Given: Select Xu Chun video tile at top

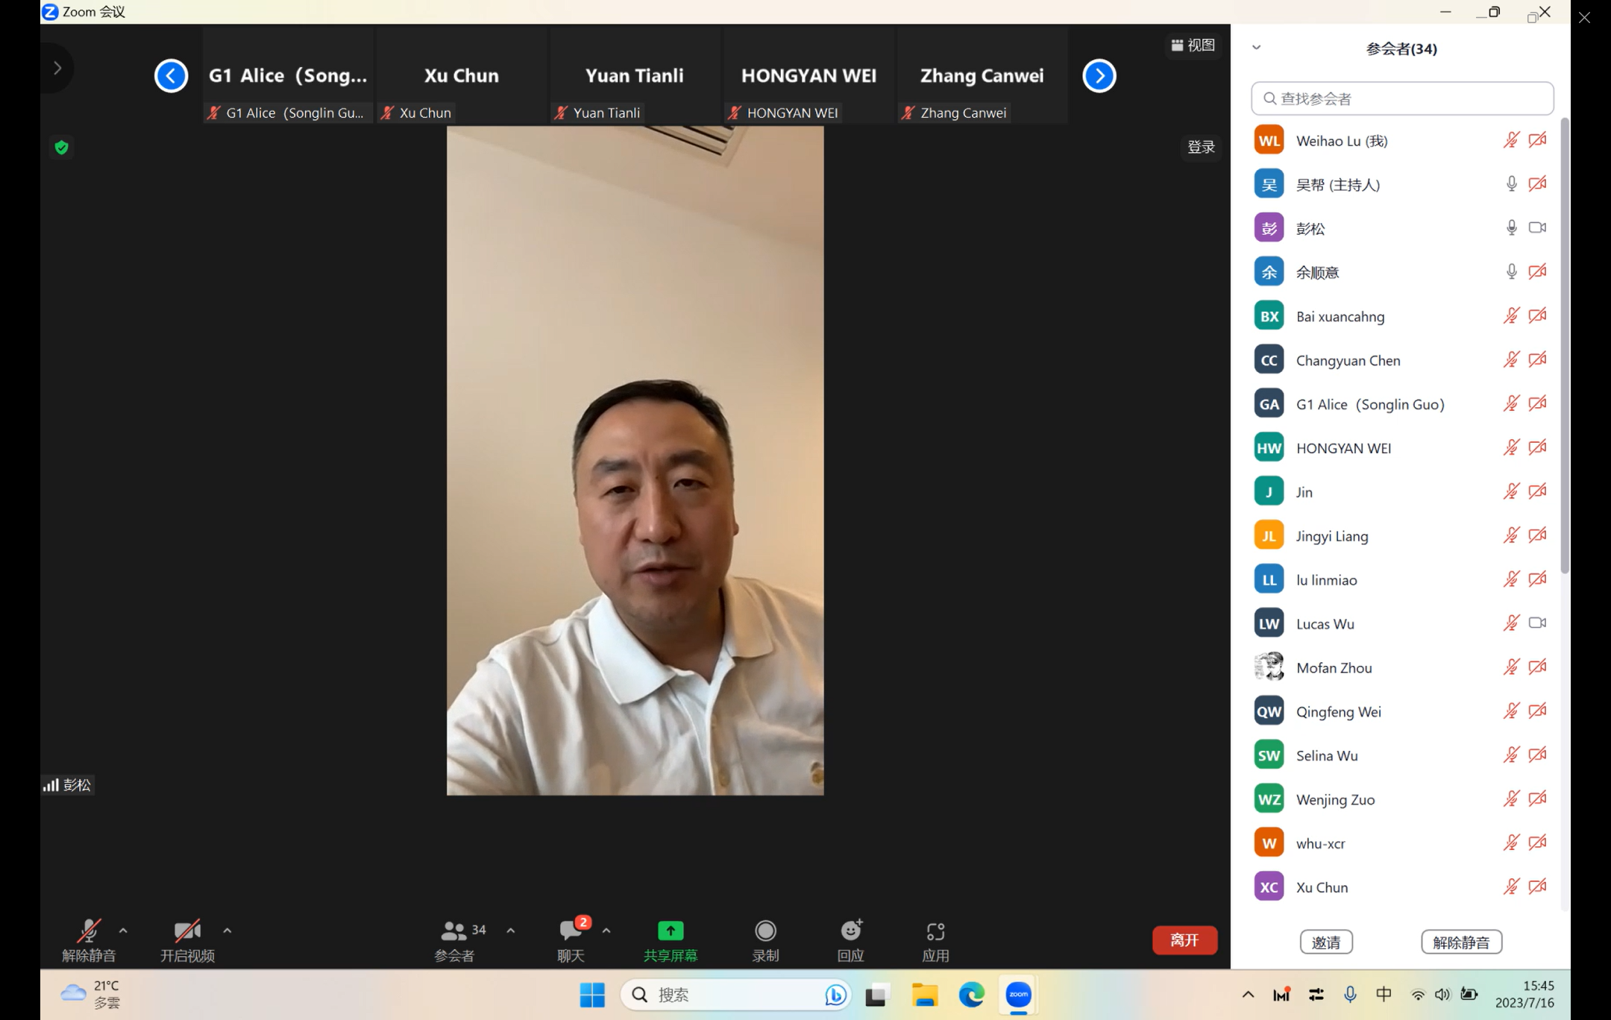Looking at the screenshot, I should 461,76.
